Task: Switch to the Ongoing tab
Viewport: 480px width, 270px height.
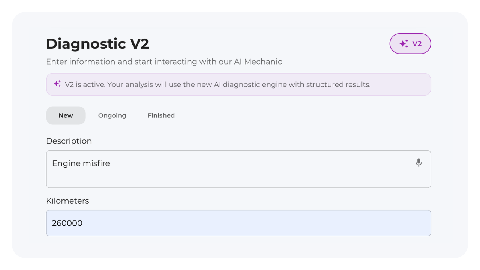Action: coord(112,115)
